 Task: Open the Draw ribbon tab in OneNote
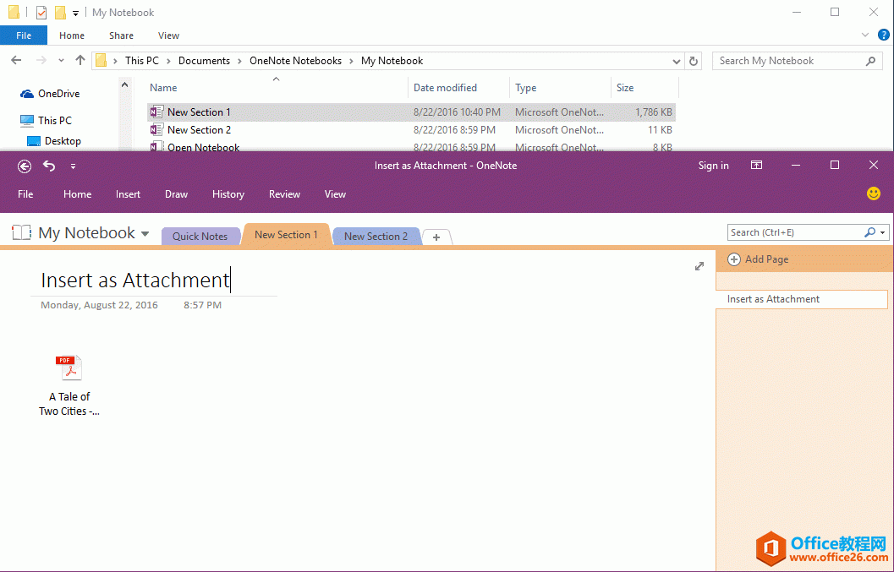coord(176,193)
